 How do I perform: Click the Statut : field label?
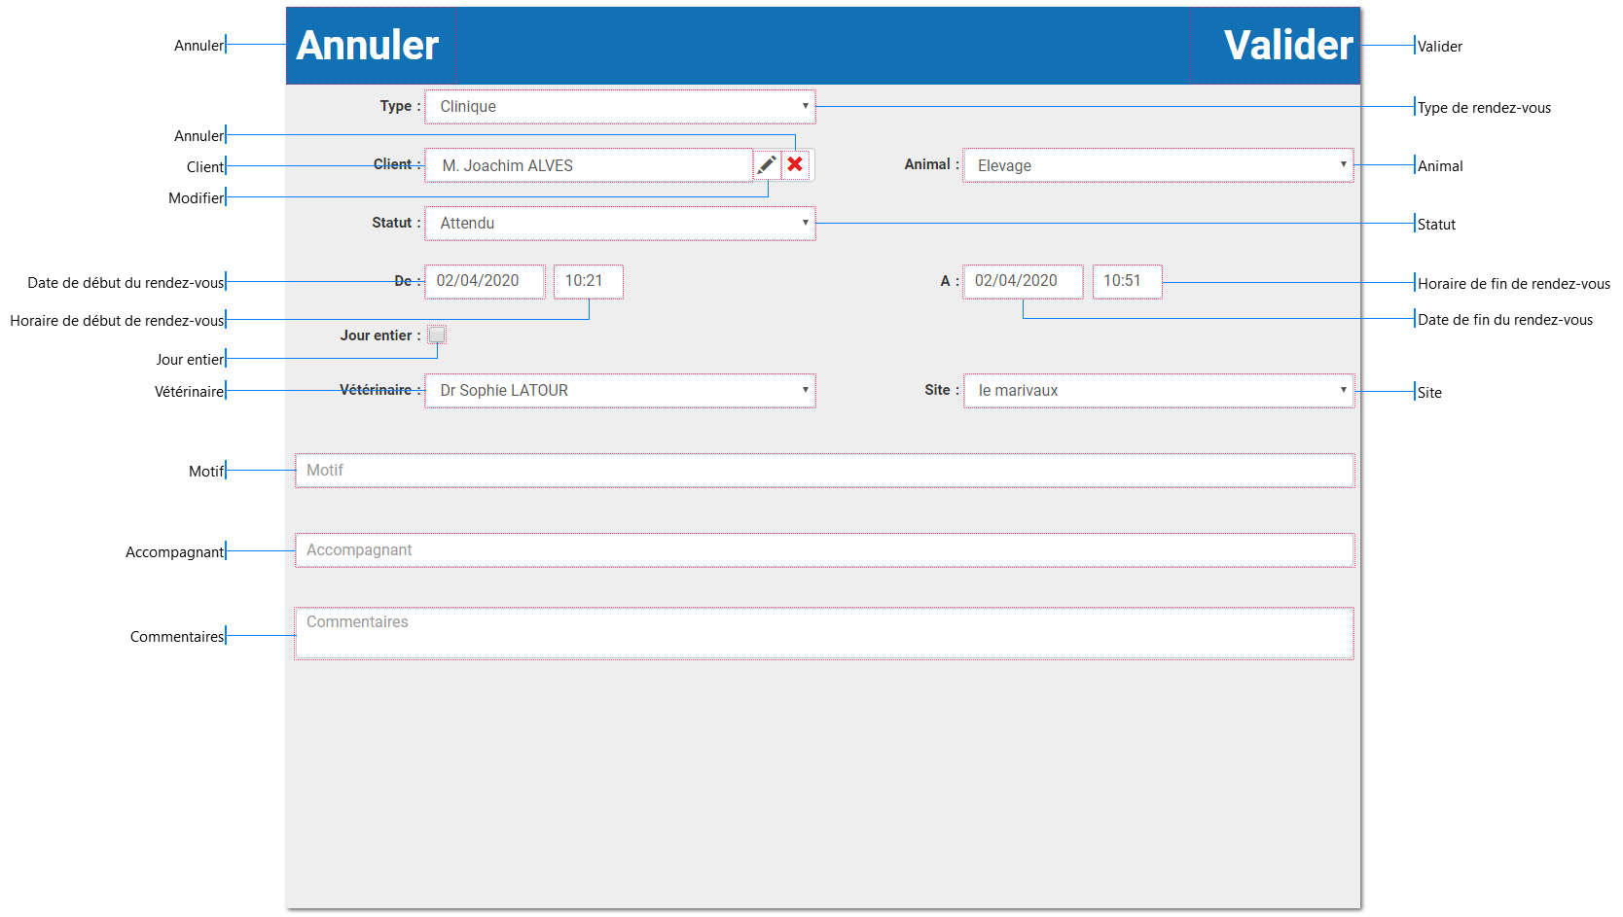[x=396, y=223]
